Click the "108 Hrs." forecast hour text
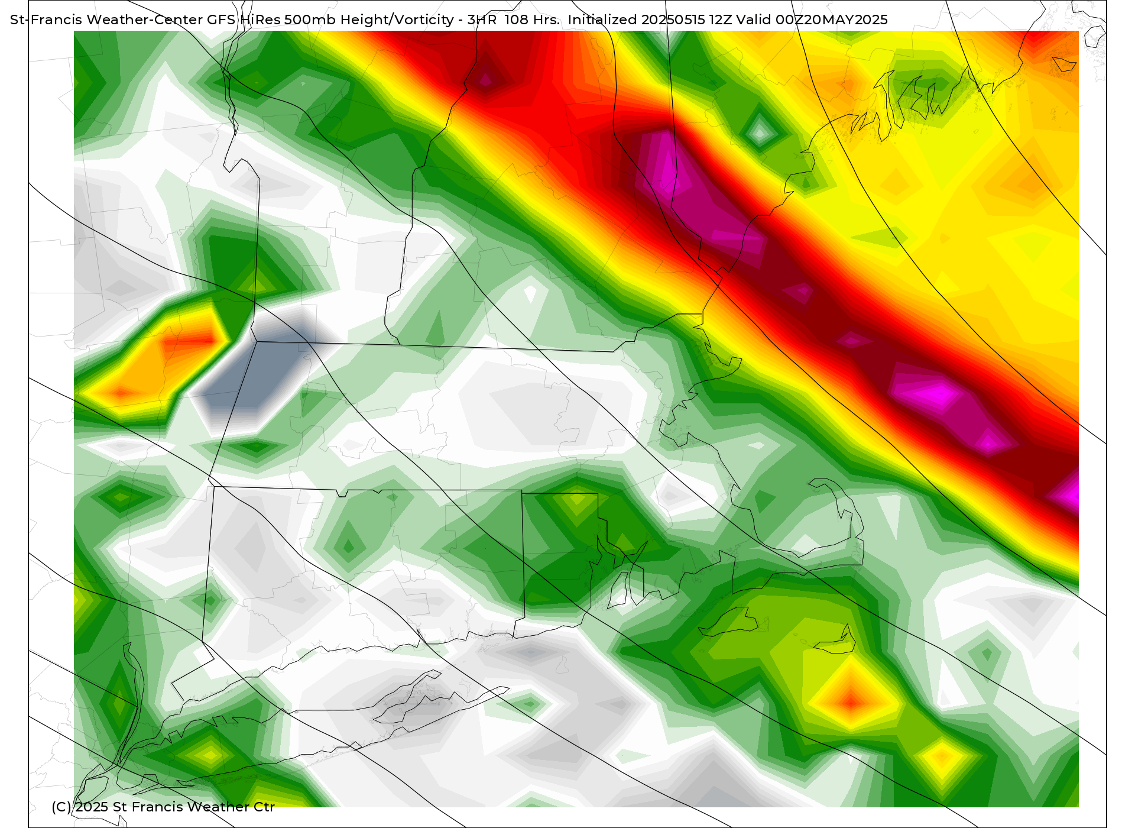 (x=532, y=20)
